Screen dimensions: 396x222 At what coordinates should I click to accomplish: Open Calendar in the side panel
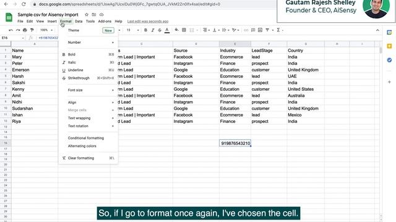point(389,32)
